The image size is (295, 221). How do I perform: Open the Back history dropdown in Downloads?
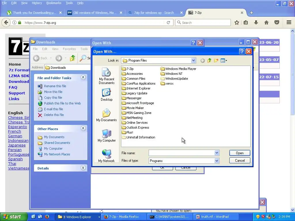51,58
